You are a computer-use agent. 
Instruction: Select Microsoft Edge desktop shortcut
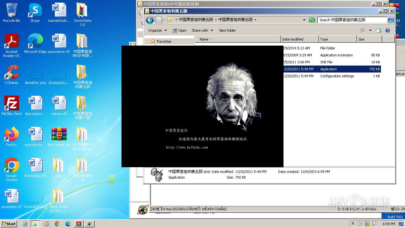[35, 44]
